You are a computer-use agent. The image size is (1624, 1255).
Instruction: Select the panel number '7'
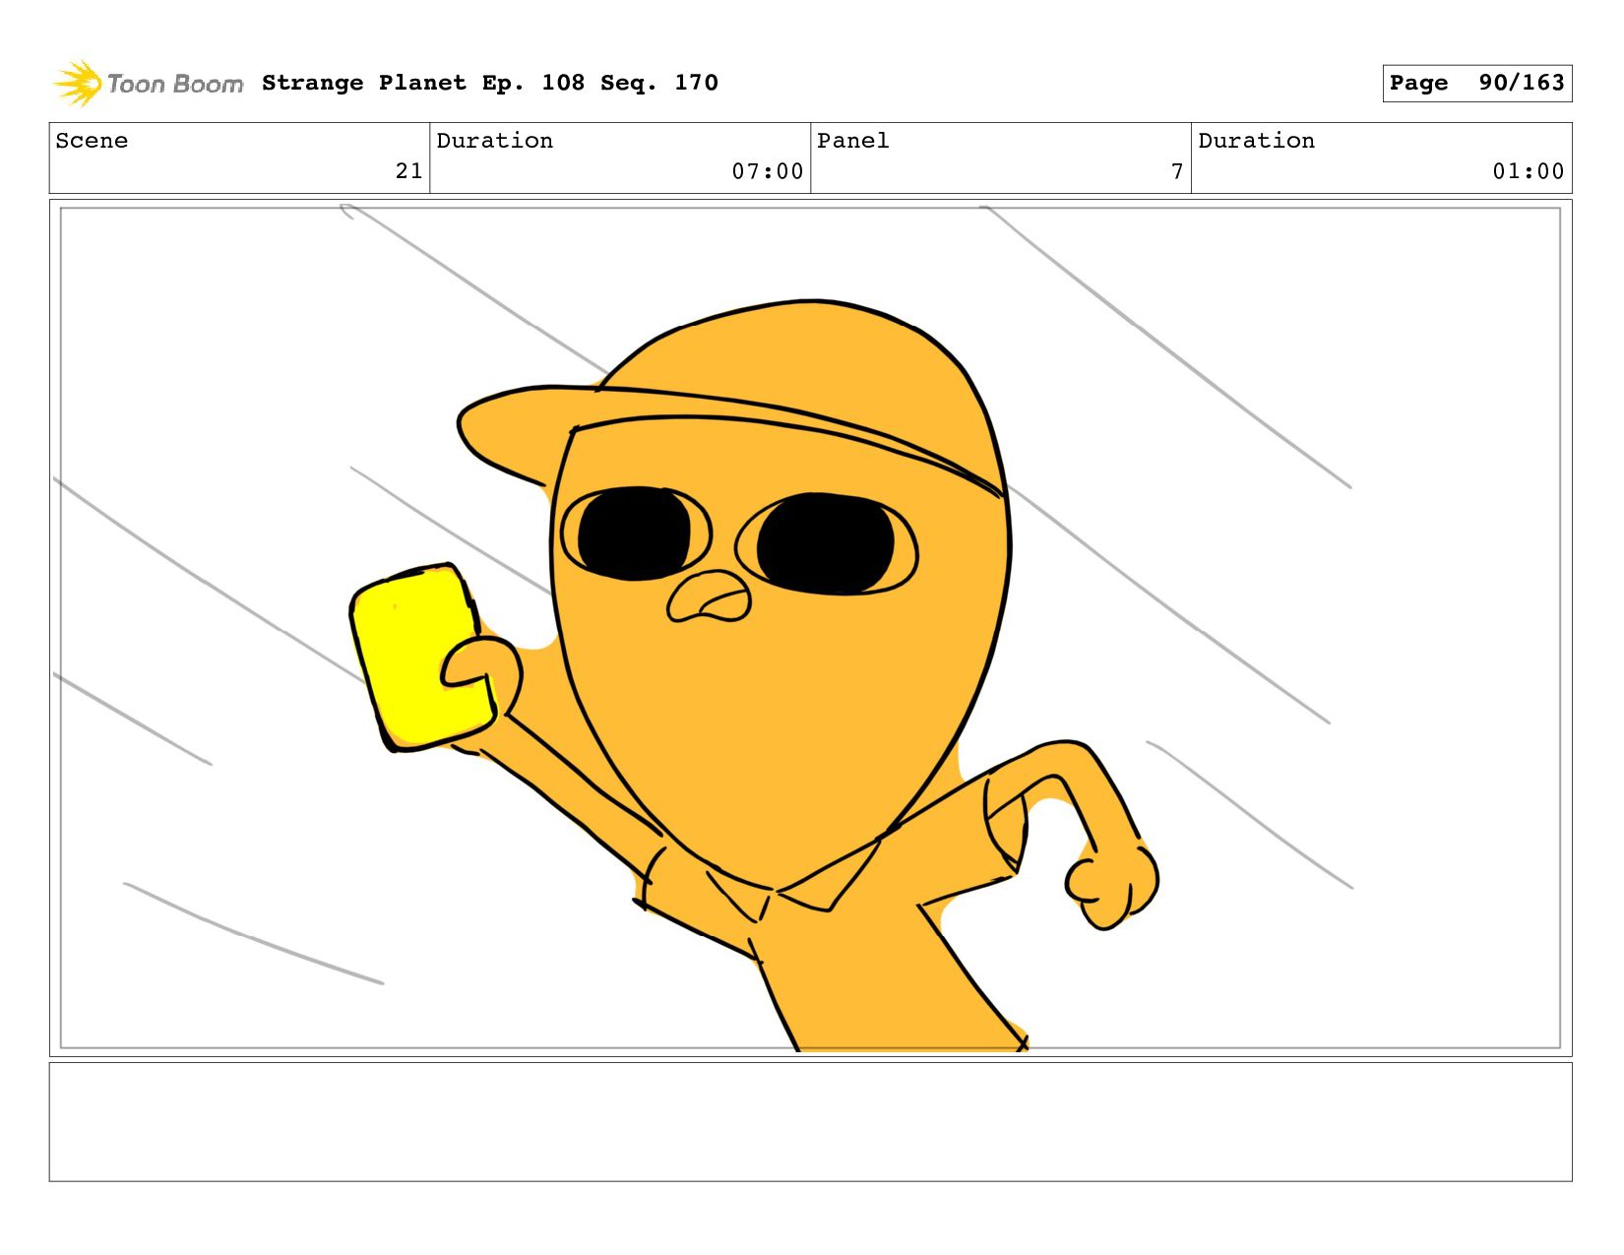point(1177,171)
